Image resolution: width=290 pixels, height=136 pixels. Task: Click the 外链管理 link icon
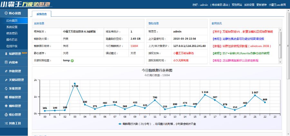coord(6,71)
